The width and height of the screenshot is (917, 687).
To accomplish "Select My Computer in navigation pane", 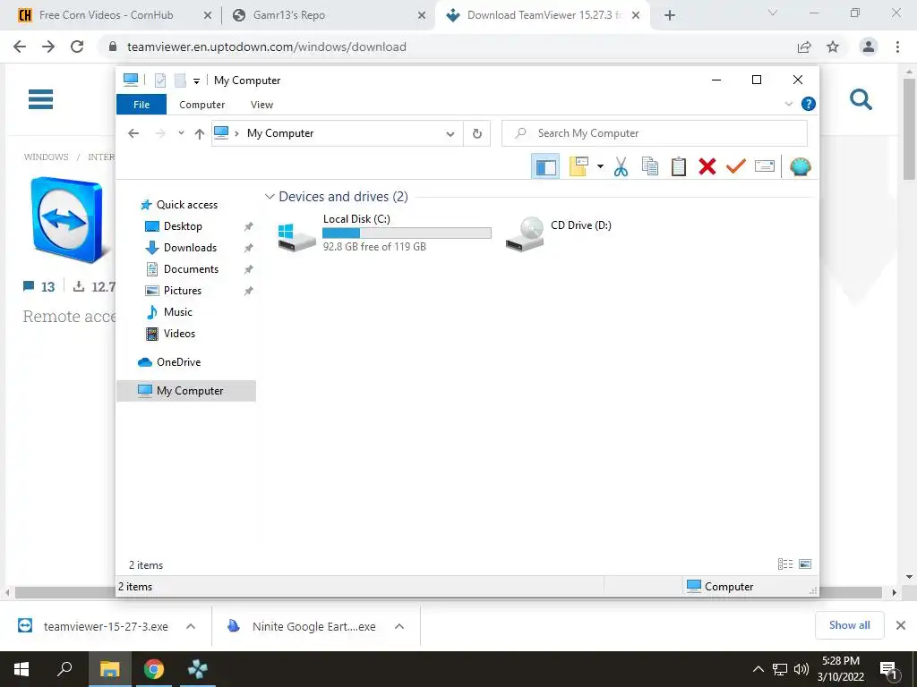I will tap(186, 391).
